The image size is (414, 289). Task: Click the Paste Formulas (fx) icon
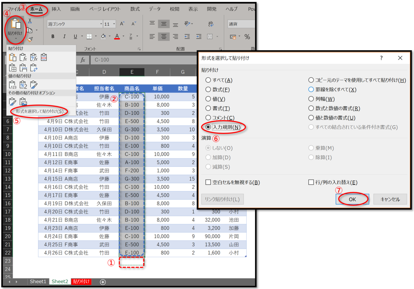(23, 57)
